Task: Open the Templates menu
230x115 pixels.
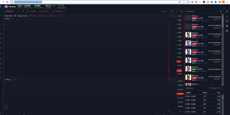Action: click(x=57, y=11)
